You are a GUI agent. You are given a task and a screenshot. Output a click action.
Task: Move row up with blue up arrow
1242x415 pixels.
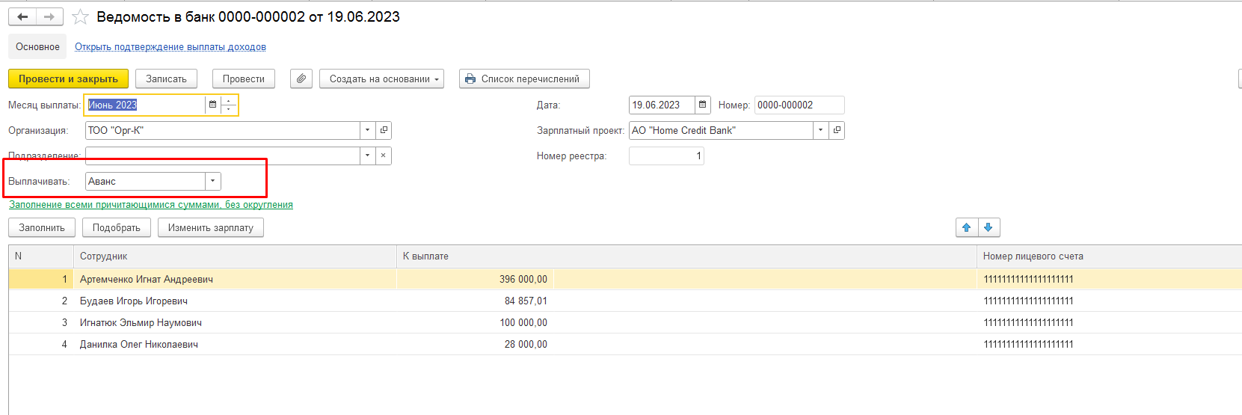[967, 227]
